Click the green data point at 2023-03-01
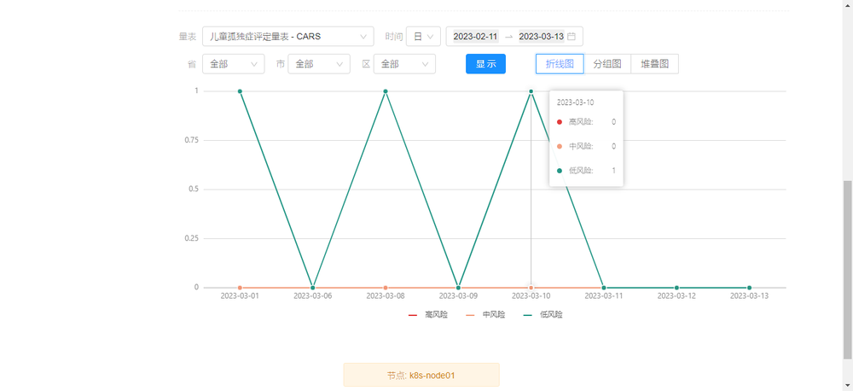853x391 pixels. click(241, 91)
